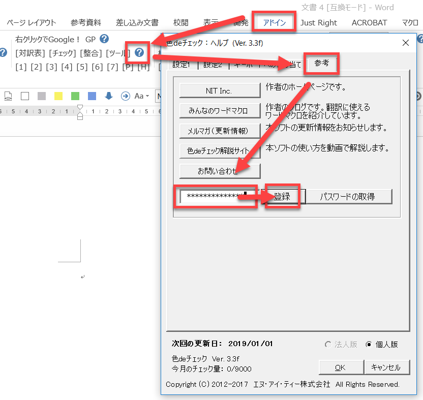Screen dimensions: 423x400
Task: Pick the yellow highlight color swatch
Action: [x=58, y=96]
